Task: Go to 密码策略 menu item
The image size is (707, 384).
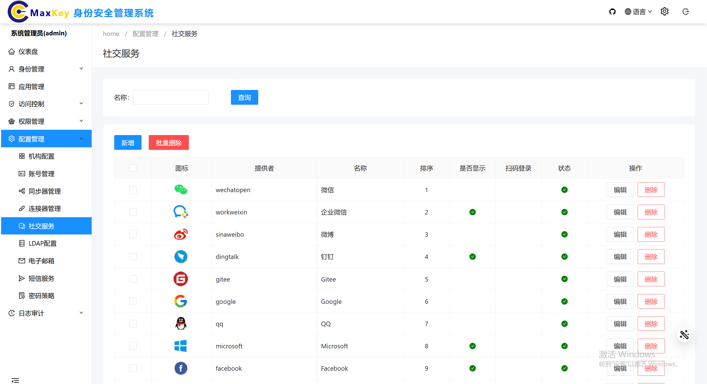Action: [x=42, y=296]
